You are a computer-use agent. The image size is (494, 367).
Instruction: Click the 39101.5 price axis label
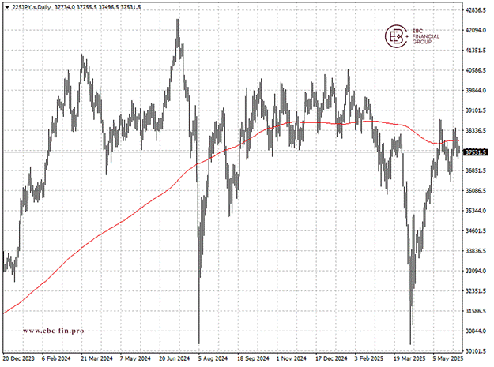tap(477, 110)
